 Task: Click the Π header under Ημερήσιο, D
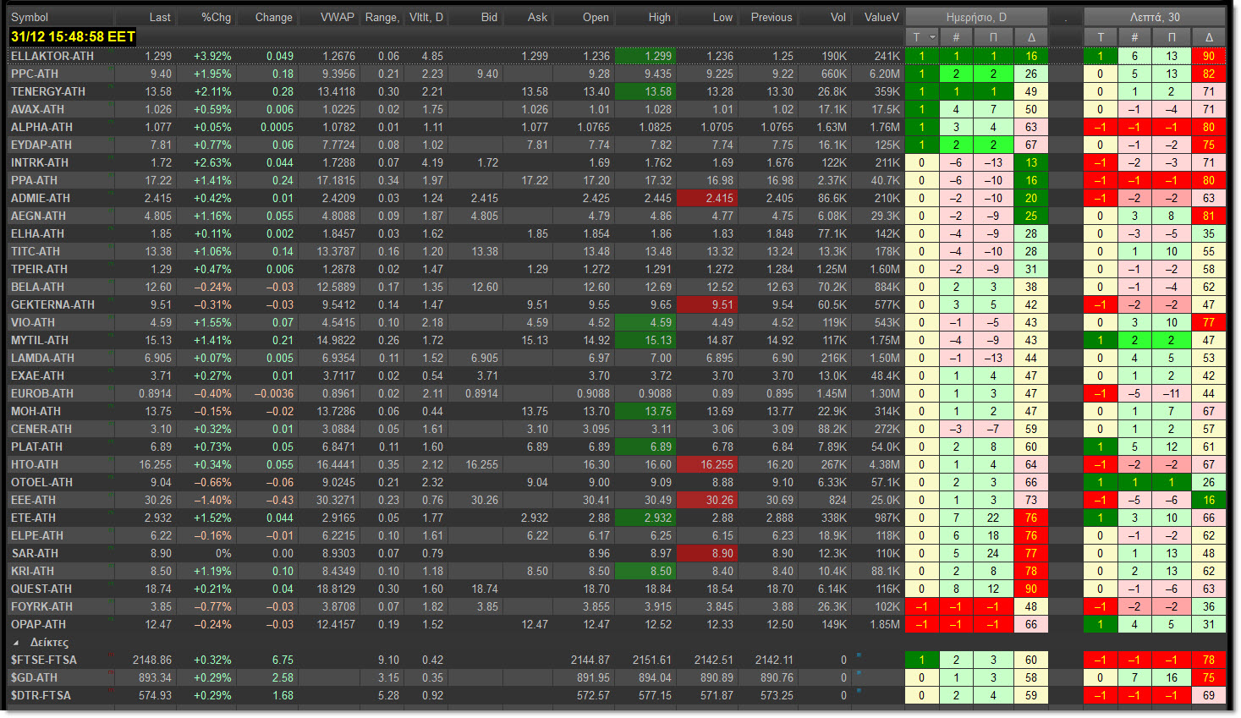point(993,37)
